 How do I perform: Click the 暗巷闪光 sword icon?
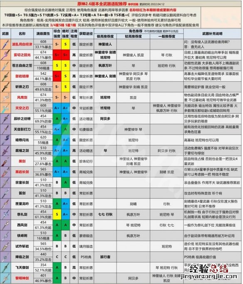pyautogui.click(x=5, y=140)
